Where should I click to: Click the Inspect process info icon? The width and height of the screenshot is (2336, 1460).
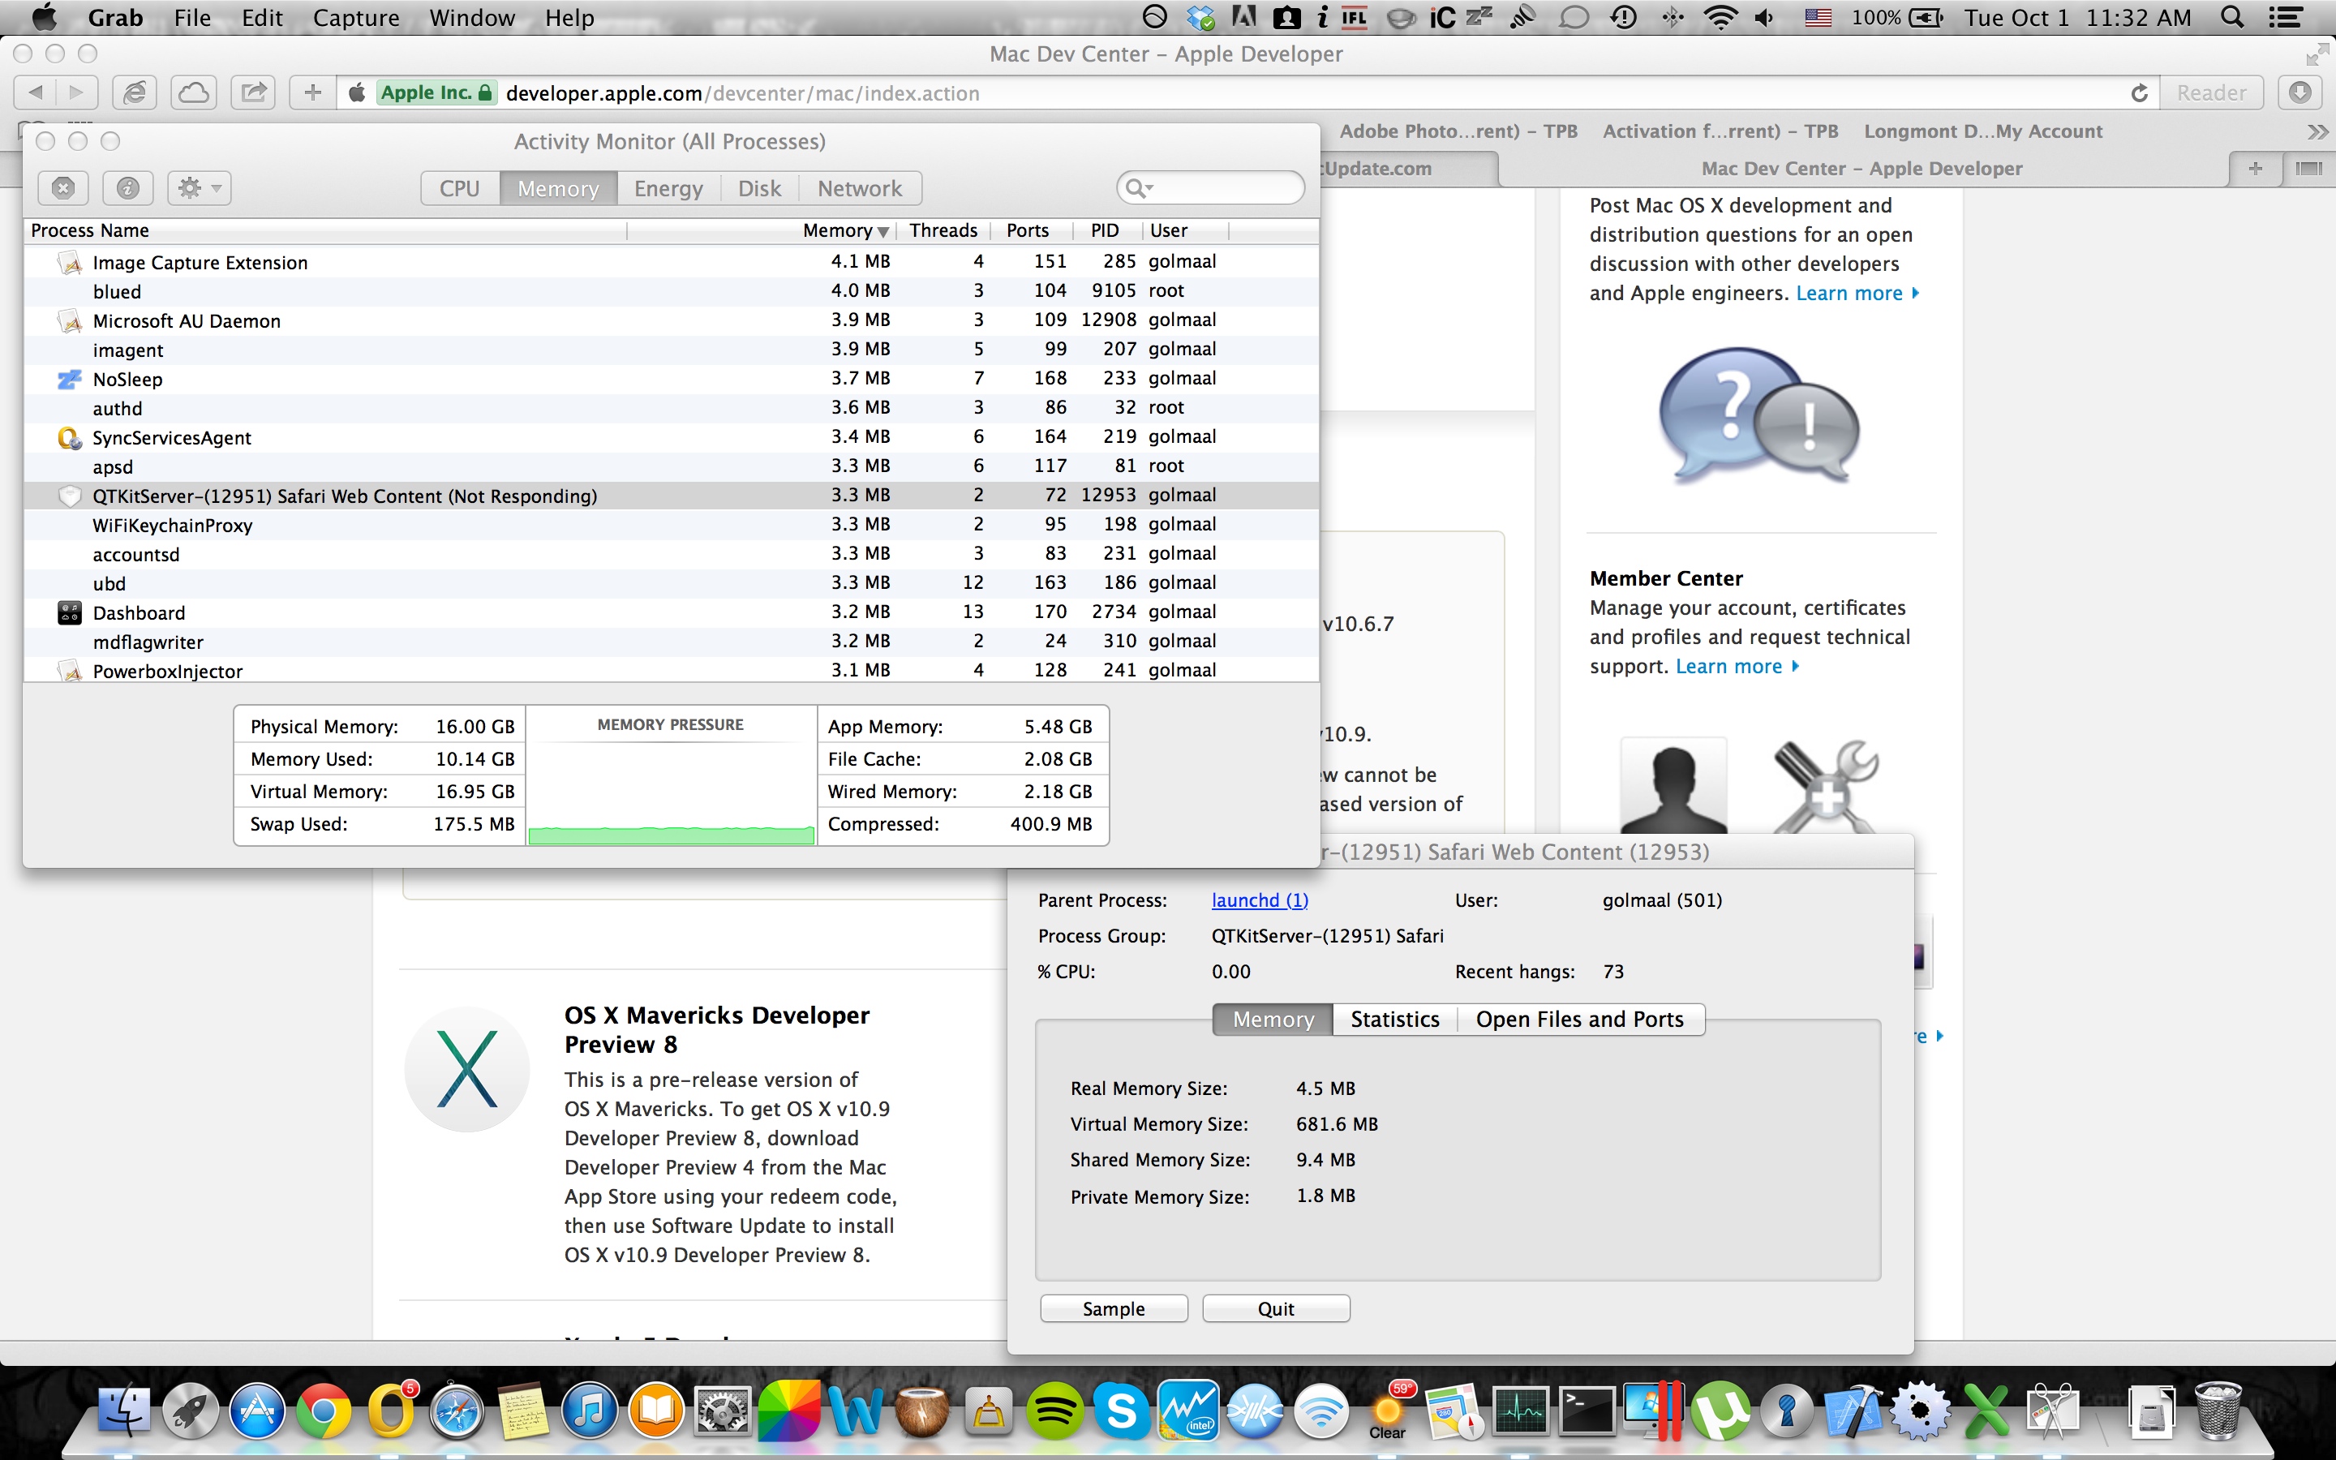[127, 187]
